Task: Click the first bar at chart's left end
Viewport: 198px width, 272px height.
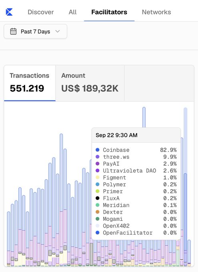Action: [x=9, y=239]
